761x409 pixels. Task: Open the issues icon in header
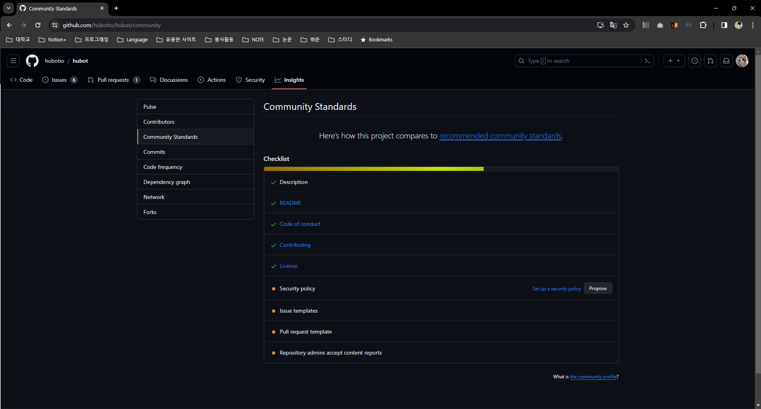click(x=694, y=61)
